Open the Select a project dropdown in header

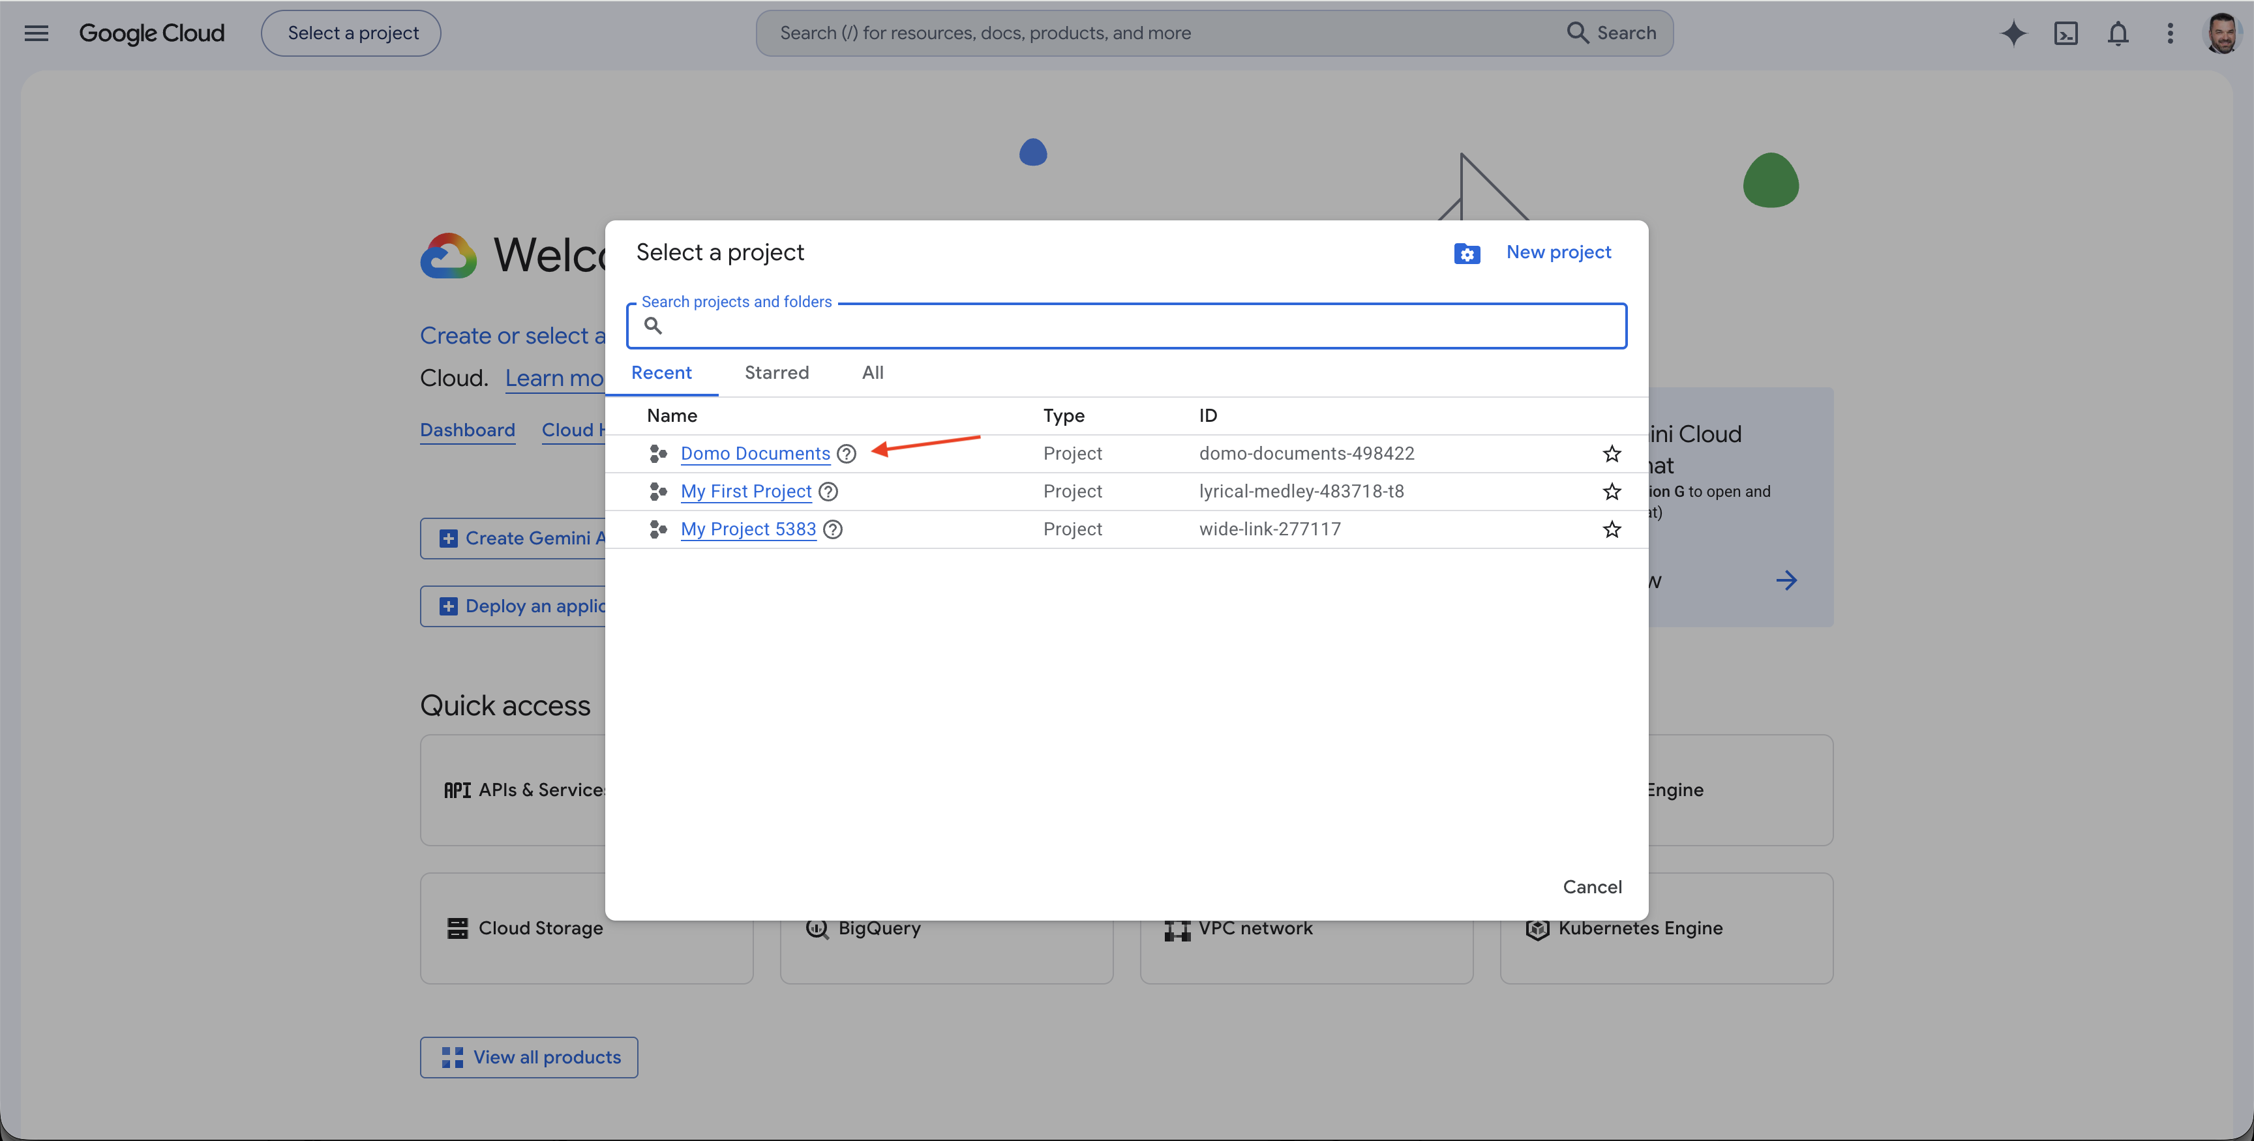(351, 33)
